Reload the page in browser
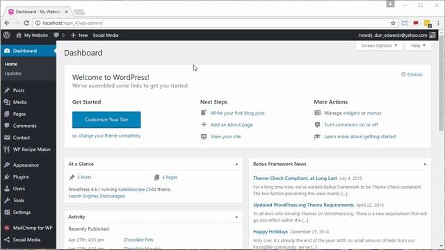 click(x=26, y=23)
